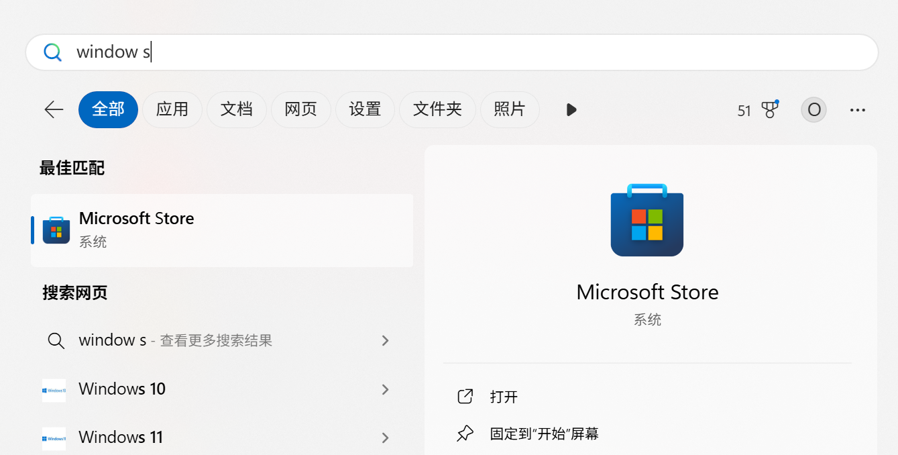Viewport: 898px width, 455px height.
Task: Click the open-external icon beside 打开
Action: pyautogui.click(x=465, y=397)
